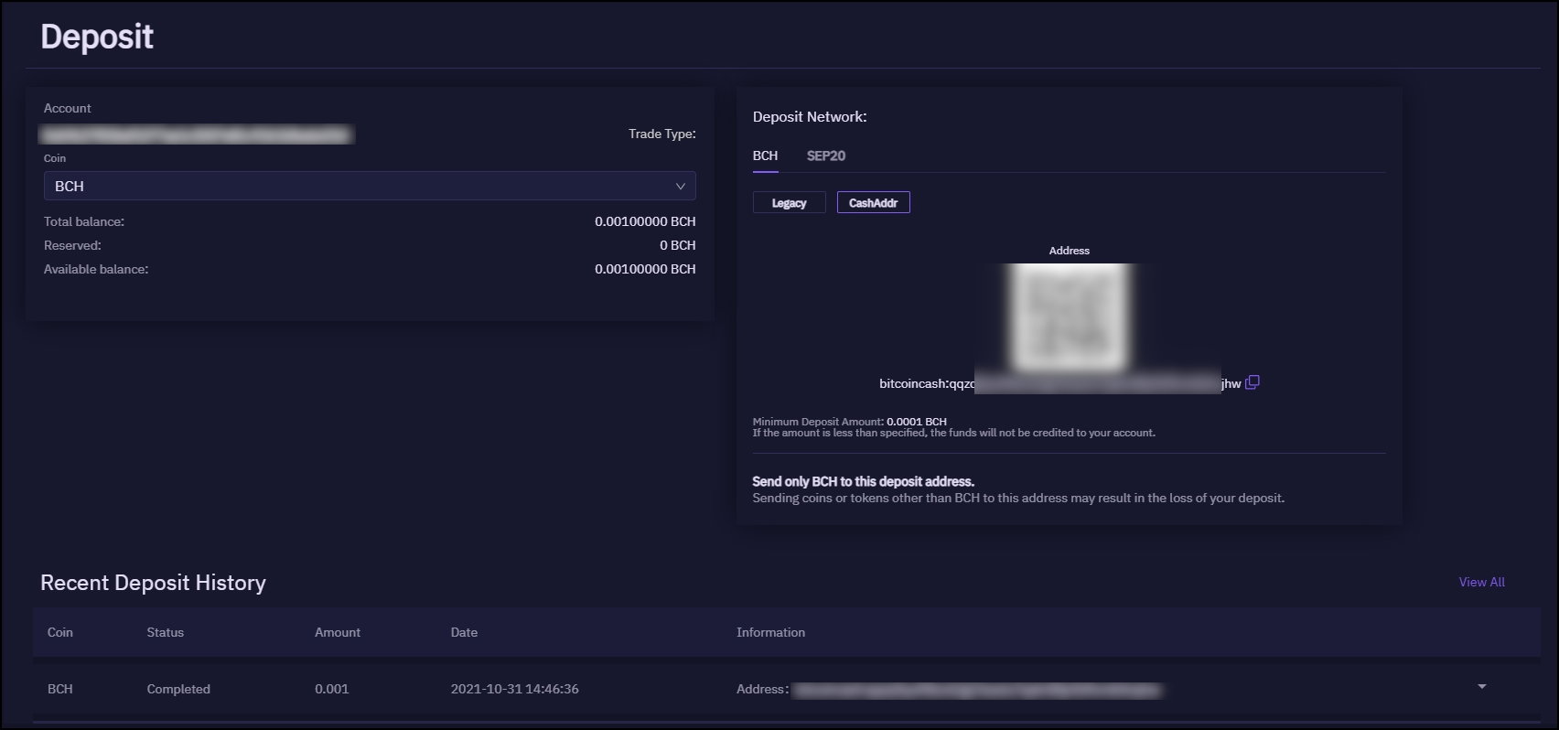
Task: Click the bitcoincash address text
Action: [1059, 383]
